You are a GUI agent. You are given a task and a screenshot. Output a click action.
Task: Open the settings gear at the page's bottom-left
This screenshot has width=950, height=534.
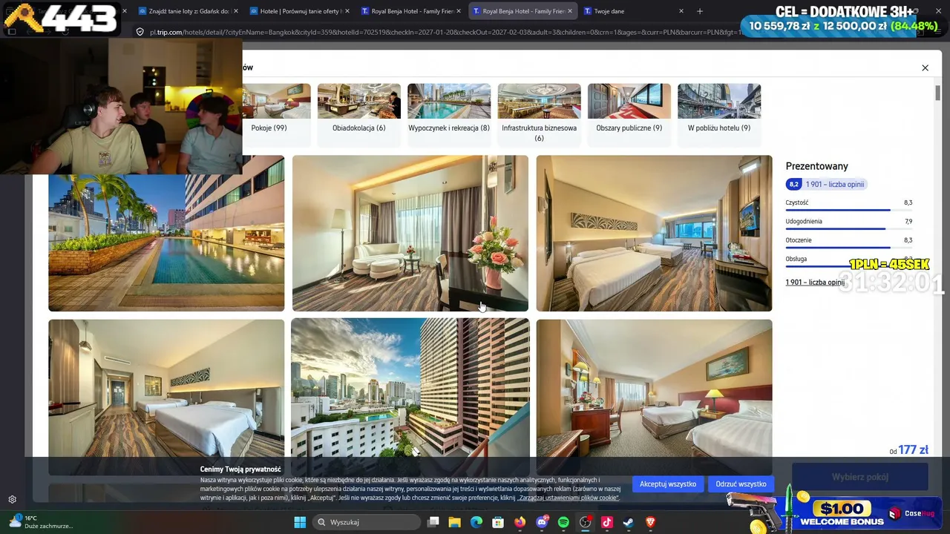(12, 500)
